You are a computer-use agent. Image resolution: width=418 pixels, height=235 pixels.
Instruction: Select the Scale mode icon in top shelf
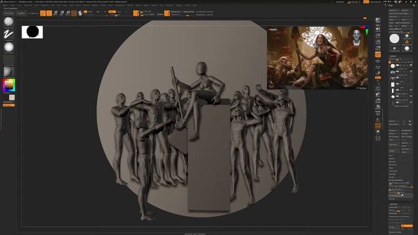click(61, 13)
